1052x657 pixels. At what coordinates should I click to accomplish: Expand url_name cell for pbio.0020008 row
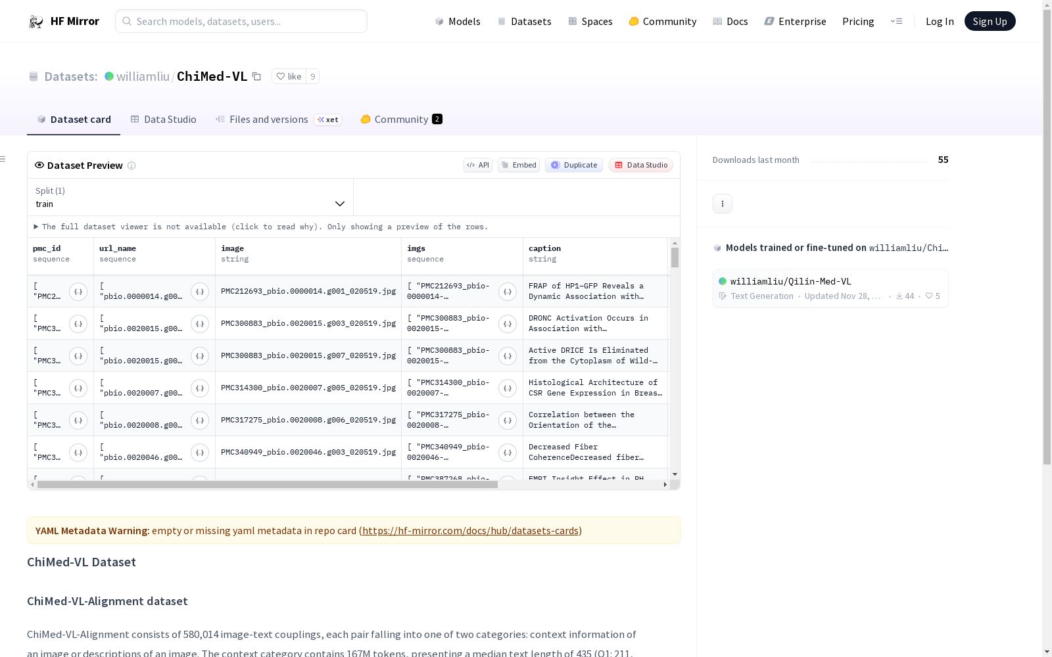tap(200, 420)
